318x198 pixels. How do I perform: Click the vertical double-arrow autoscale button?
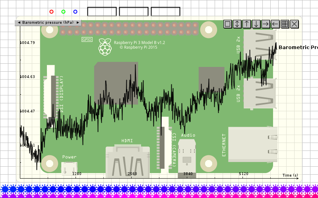coord(237,24)
